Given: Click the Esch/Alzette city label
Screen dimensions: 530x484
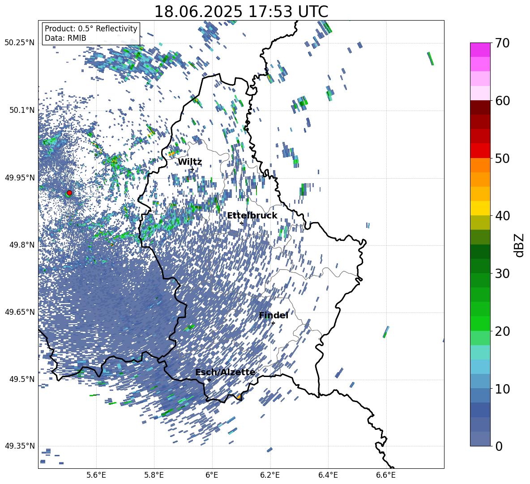Looking at the screenshot, I should coord(225,373).
